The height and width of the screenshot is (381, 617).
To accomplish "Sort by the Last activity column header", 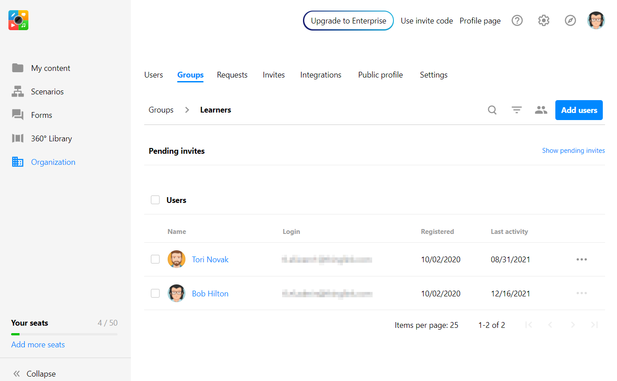I will pyautogui.click(x=509, y=231).
